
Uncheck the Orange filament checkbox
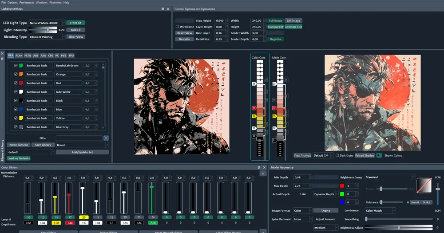tap(16, 74)
